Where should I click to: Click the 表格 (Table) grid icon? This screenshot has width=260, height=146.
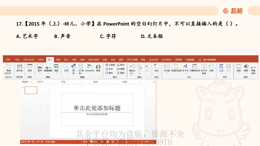[x=30, y=67]
